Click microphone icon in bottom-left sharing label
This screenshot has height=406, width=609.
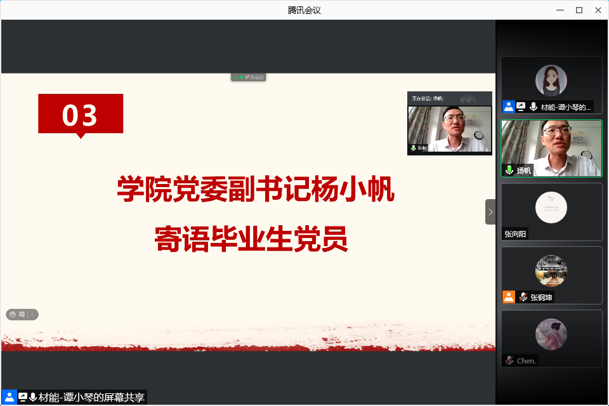tap(33, 397)
